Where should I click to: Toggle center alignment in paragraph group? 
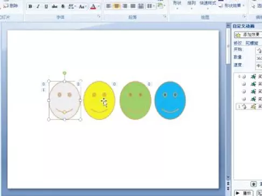coord(116,6)
